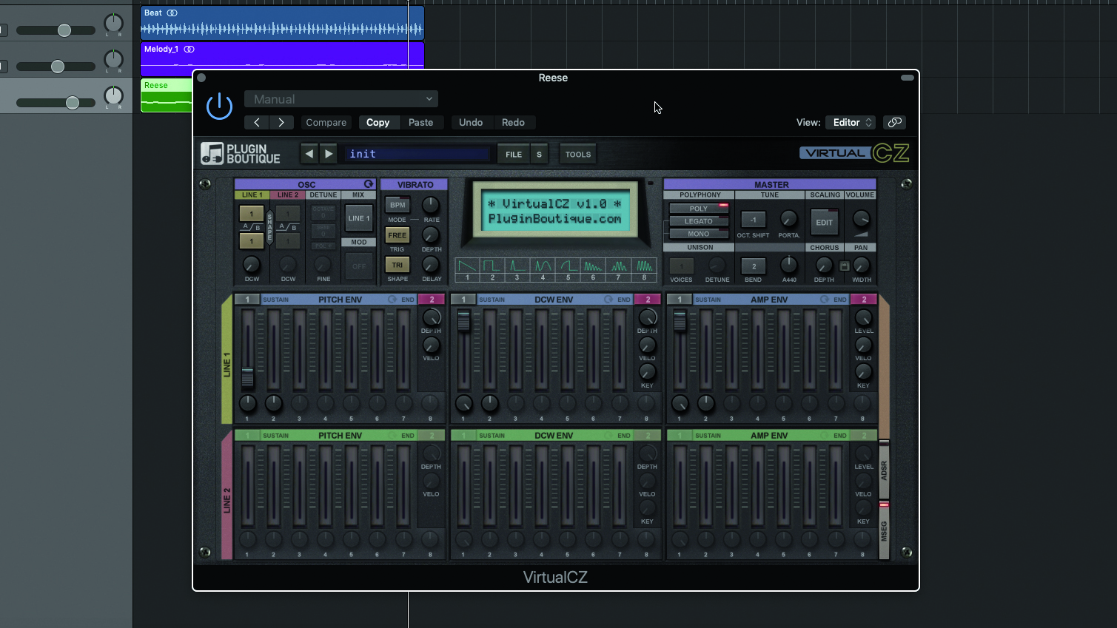Adjust the Melody_1 track volume slider
The image size is (1117, 628).
[x=58, y=67]
